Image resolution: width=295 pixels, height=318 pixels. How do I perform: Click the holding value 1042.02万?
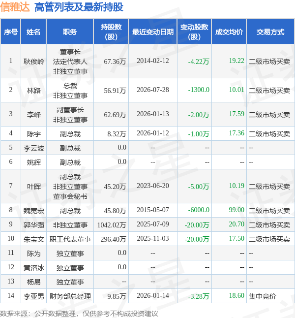[x=112, y=225]
